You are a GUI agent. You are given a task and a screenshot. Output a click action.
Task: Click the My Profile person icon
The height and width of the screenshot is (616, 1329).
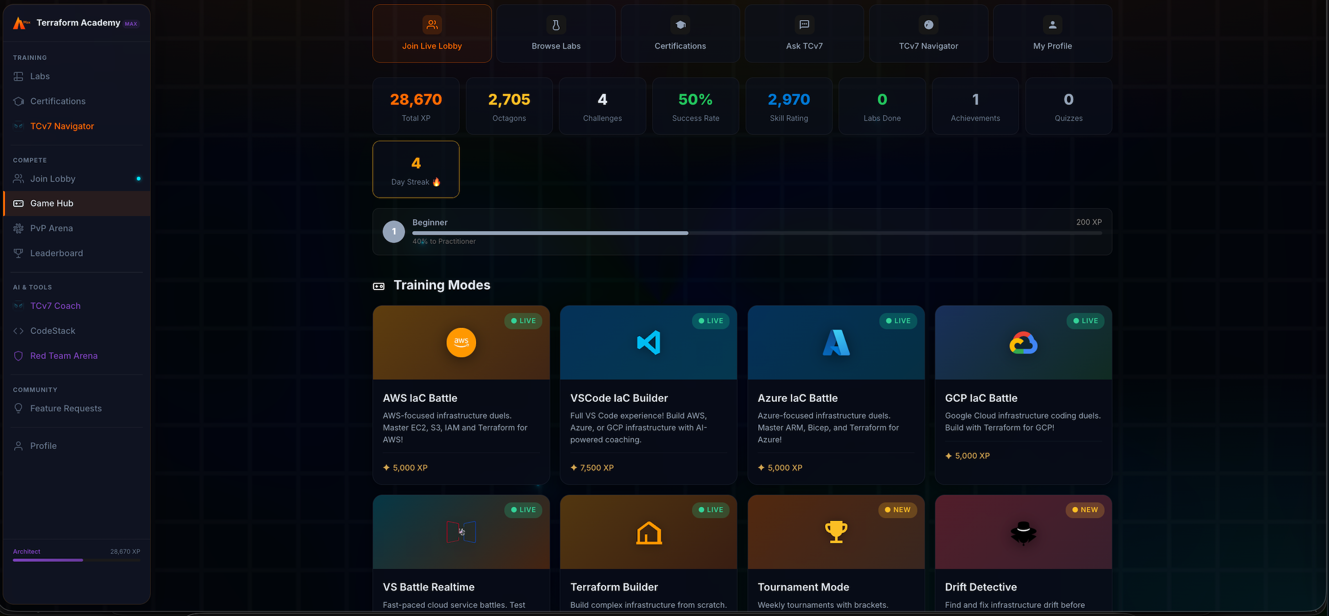pyautogui.click(x=1053, y=24)
